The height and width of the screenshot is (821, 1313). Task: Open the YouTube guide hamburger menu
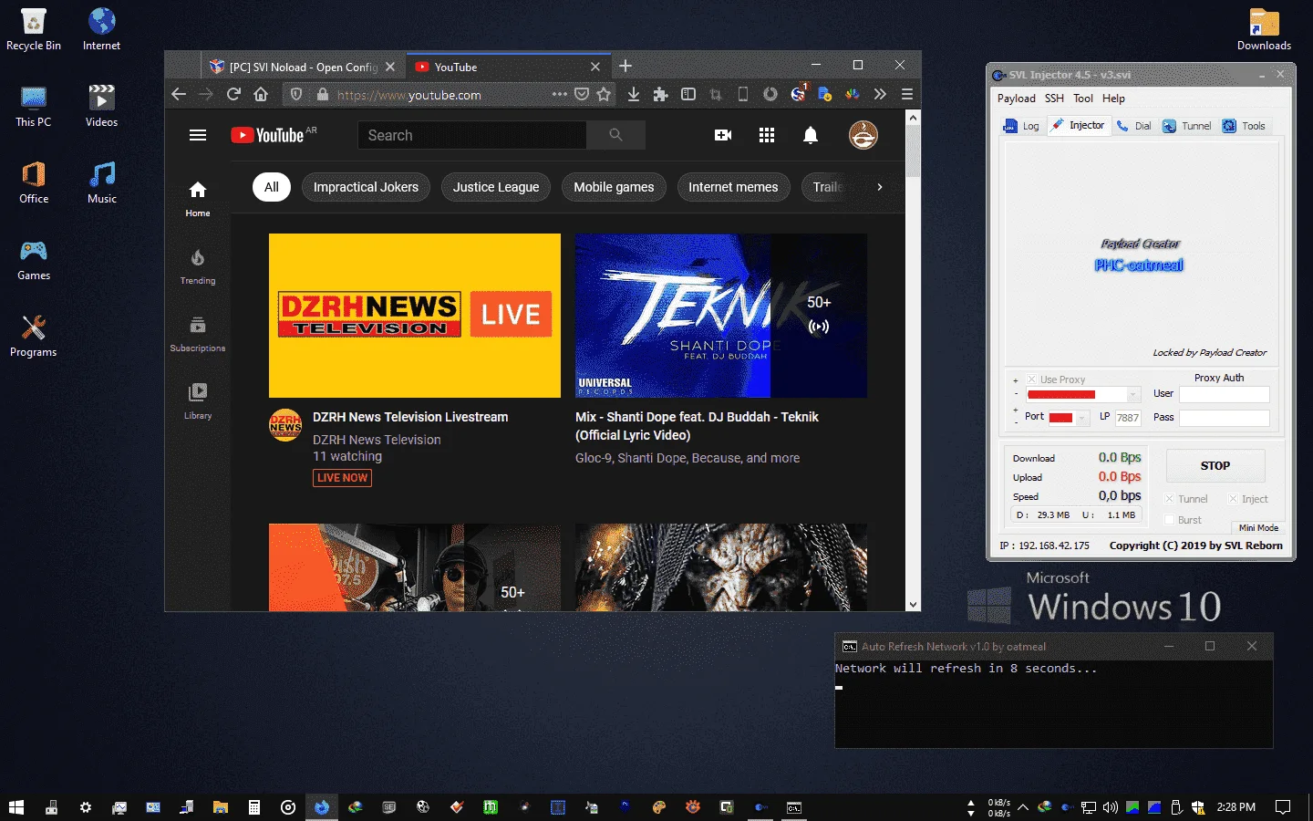(198, 135)
